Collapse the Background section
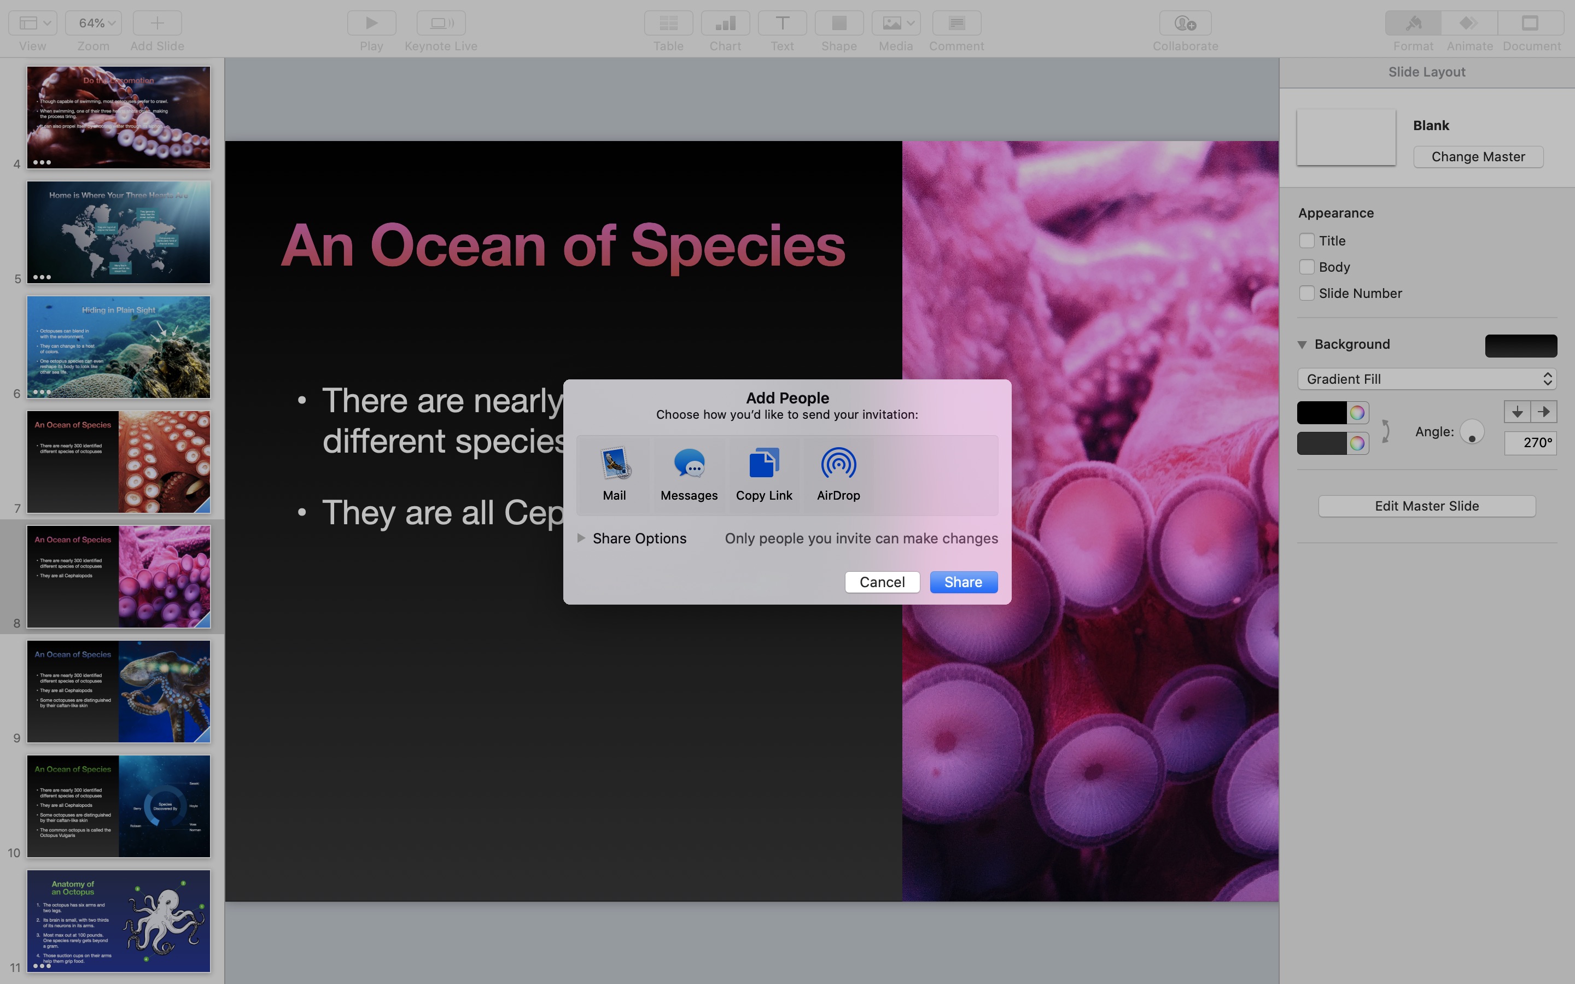 point(1302,344)
